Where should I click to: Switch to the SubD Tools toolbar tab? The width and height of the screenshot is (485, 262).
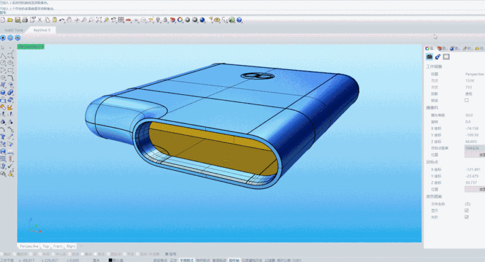[14, 30]
